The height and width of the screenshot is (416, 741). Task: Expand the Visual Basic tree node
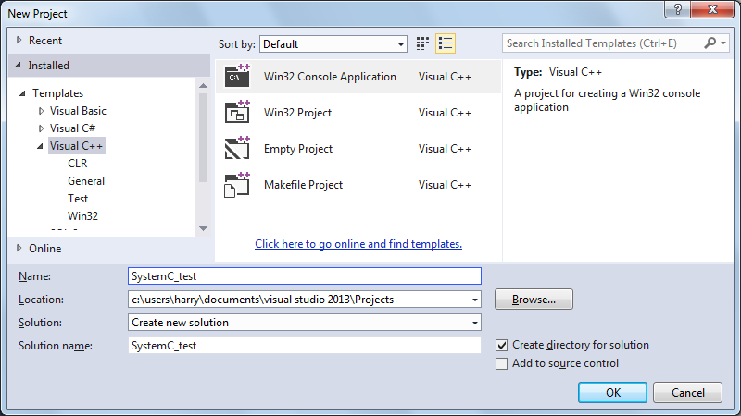pos(41,111)
